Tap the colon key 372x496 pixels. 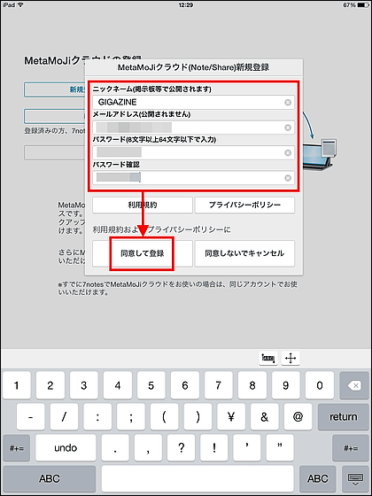[97, 416]
